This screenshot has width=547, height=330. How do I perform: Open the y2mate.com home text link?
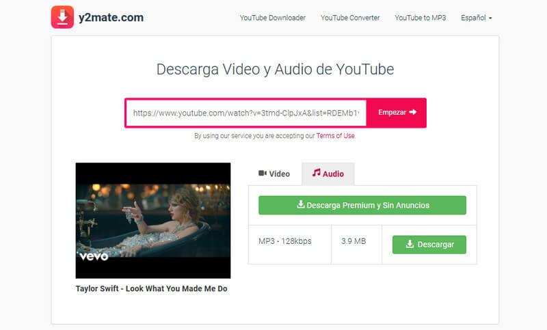pos(111,18)
